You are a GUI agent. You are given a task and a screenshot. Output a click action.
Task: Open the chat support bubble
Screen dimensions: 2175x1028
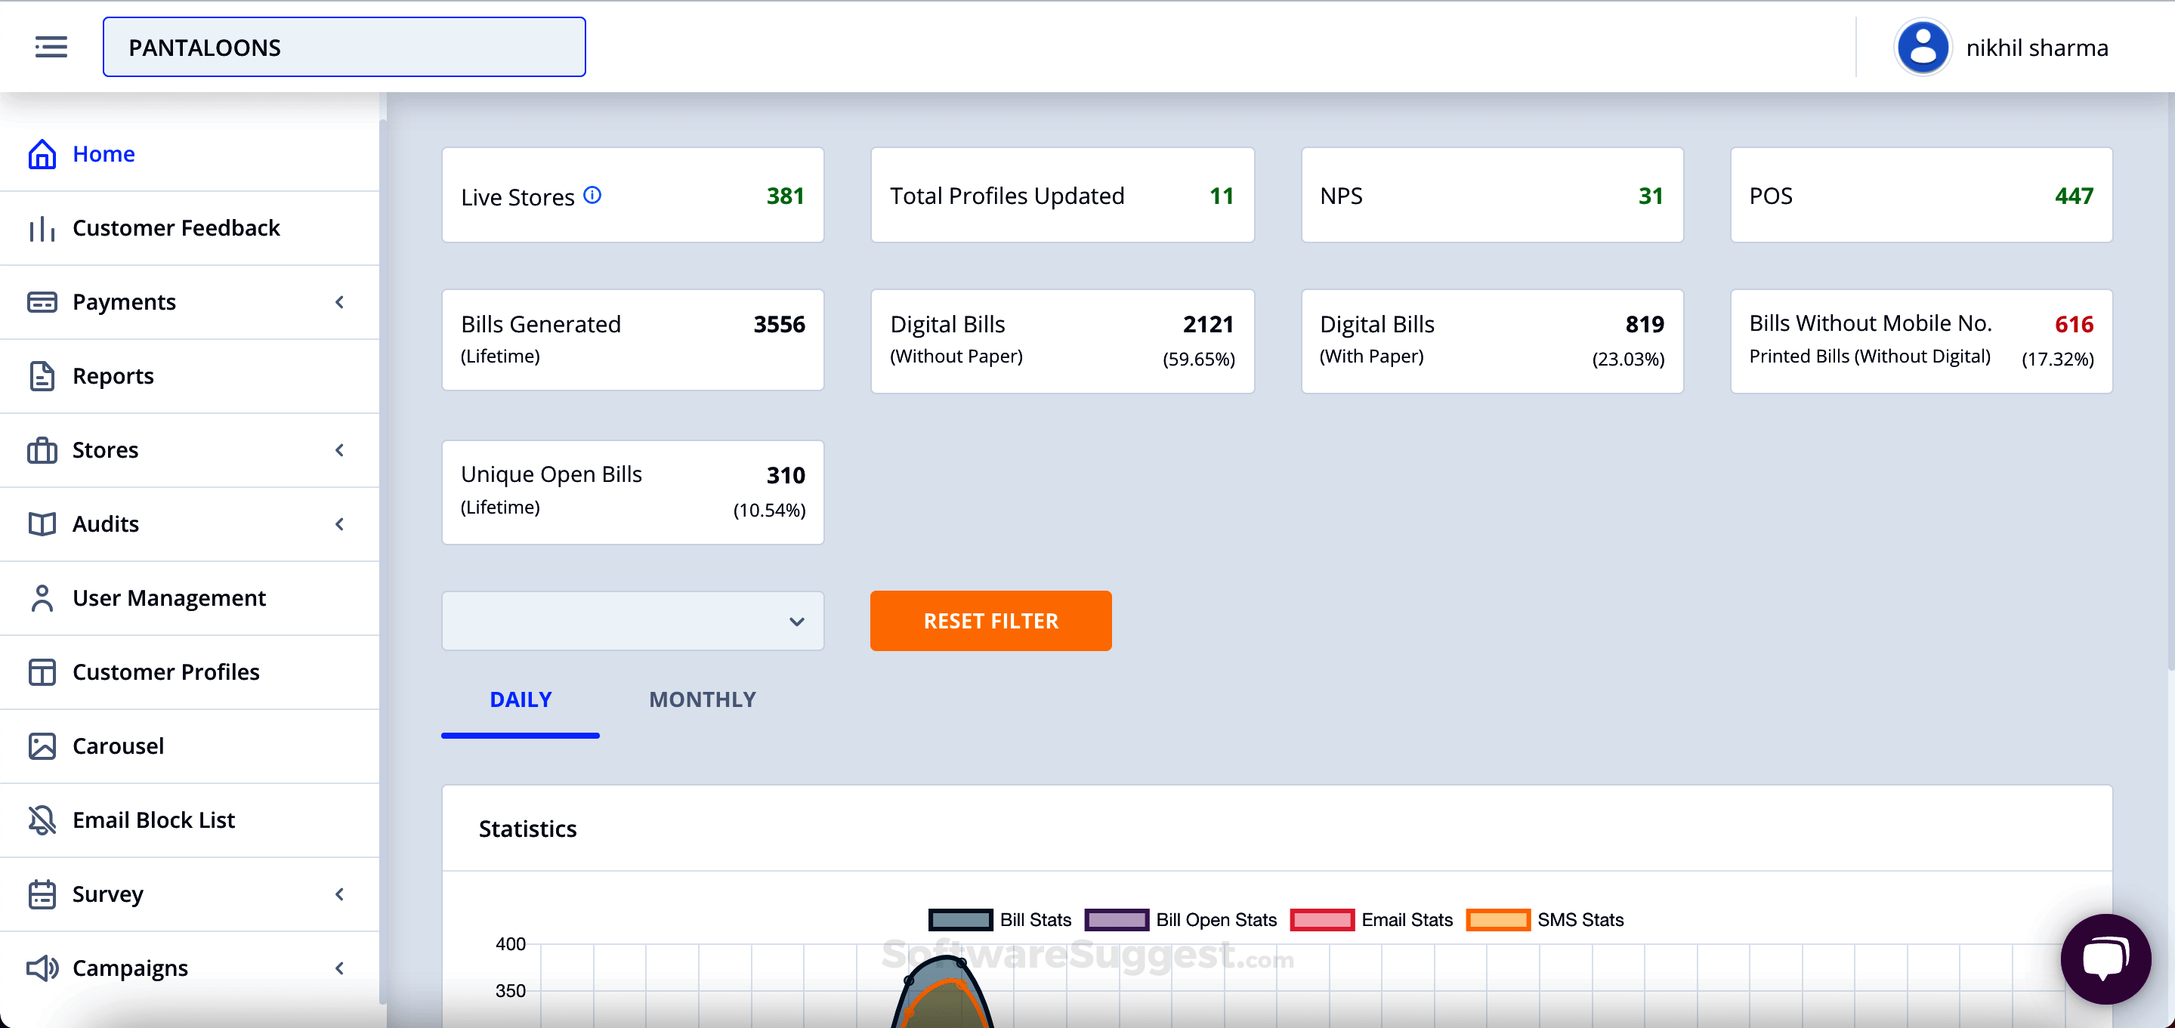click(x=2105, y=959)
